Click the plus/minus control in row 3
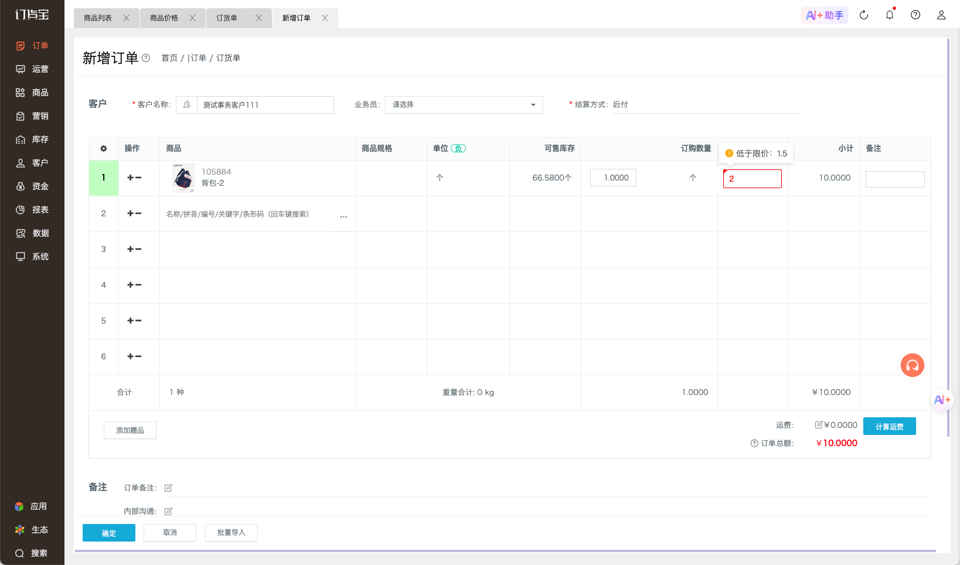The height and width of the screenshot is (565, 960). [x=134, y=249]
